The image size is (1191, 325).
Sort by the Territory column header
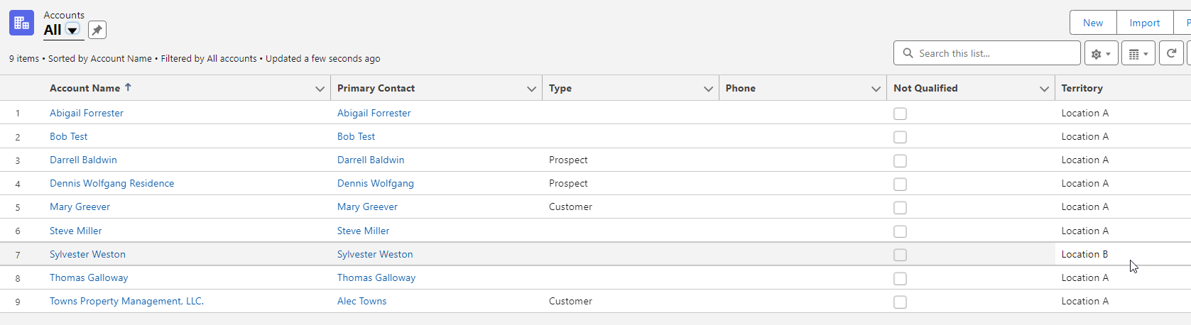click(x=1082, y=88)
